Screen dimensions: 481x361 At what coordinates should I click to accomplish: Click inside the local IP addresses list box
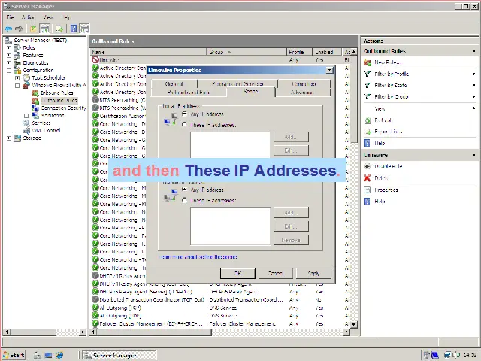[230, 145]
